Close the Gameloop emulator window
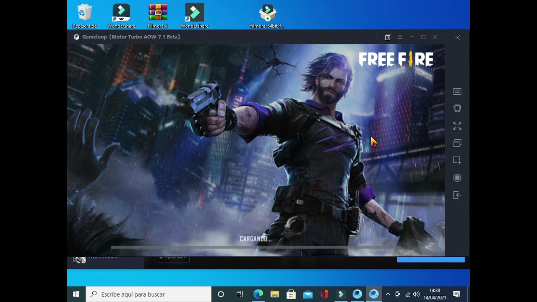Viewport: 537px width, 302px height. click(435, 37)
